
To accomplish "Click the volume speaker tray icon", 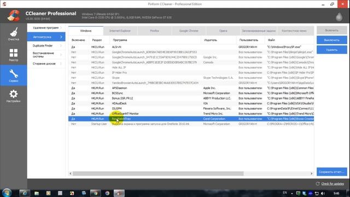I will pos(323,193).
